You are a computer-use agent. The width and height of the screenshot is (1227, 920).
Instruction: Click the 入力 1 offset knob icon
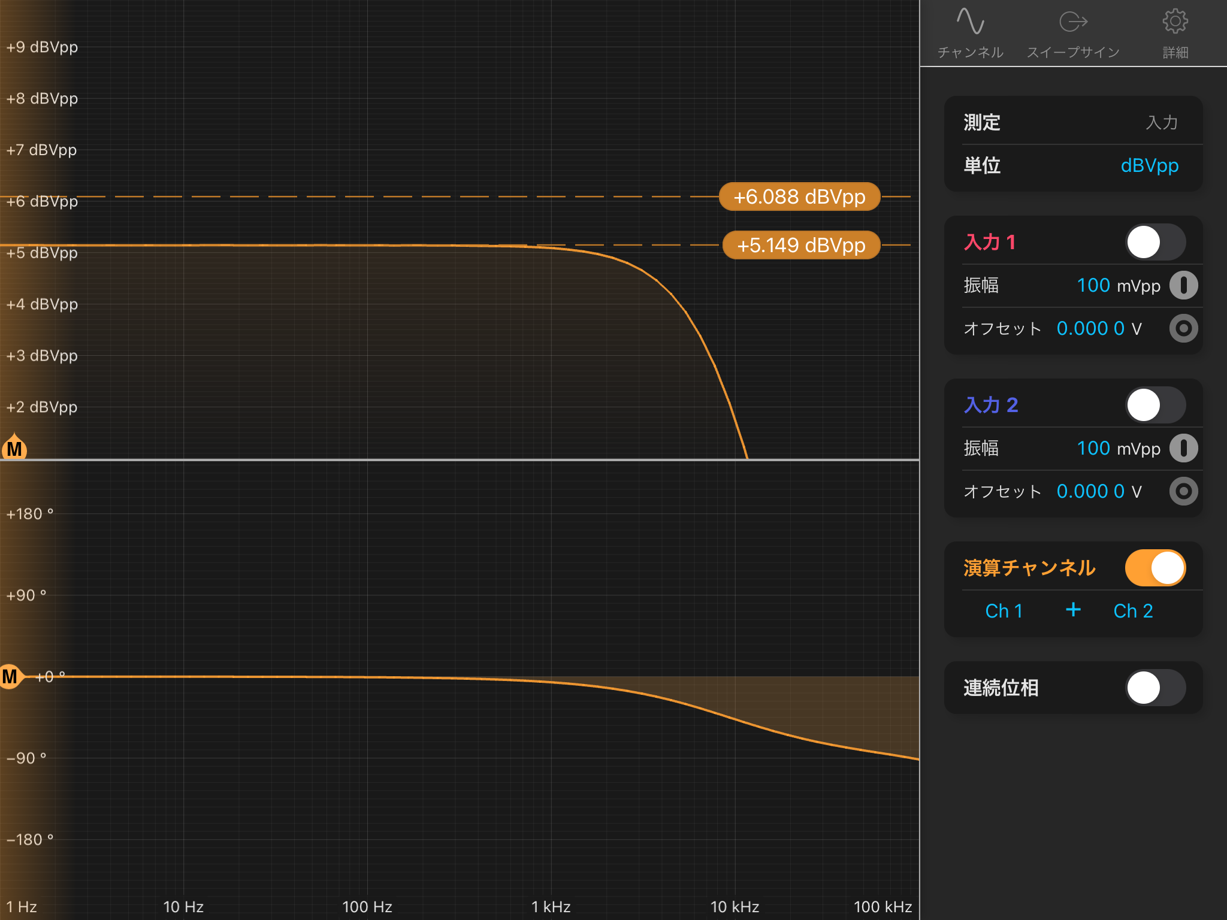(x=1183, y=328)
